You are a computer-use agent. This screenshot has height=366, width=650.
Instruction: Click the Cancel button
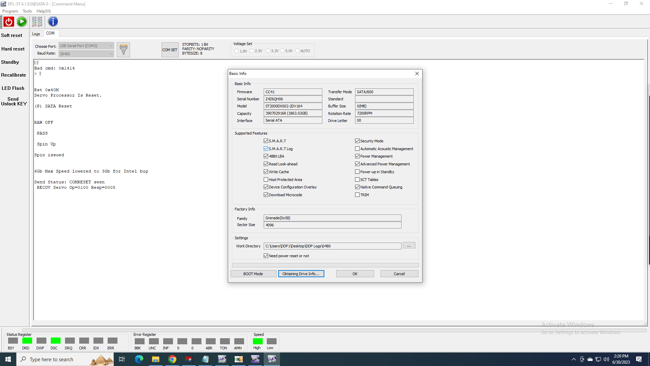pyautogui.click(x=399, y=274)
